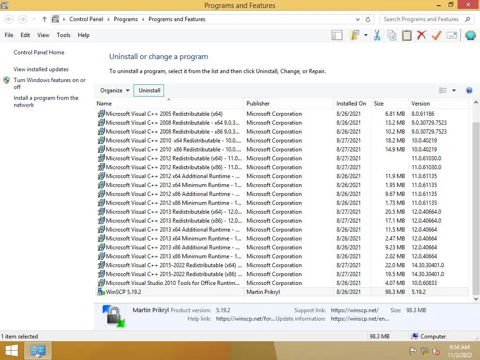The width and height of the screenshot is (480, 360).
Task: Click the Windows Start button
Action: [11, 351]
